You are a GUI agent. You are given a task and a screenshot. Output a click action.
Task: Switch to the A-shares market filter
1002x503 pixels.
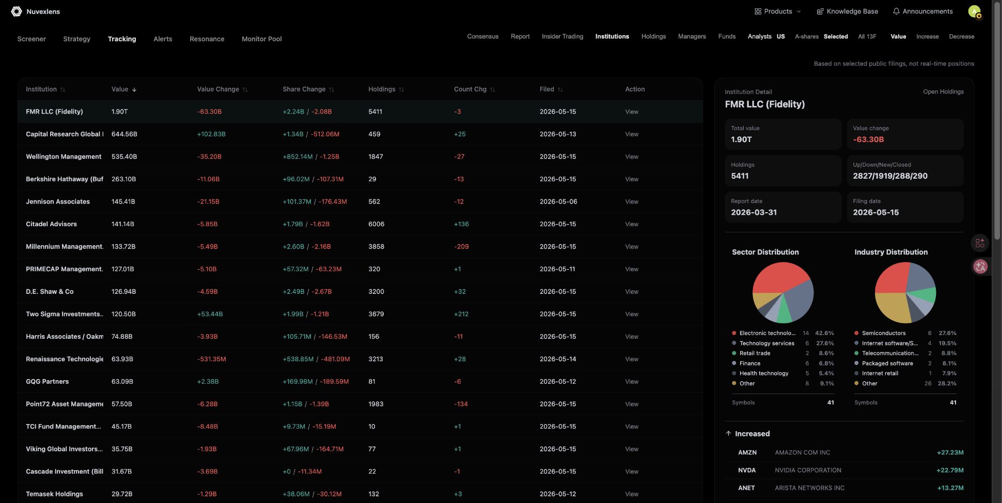click(x=807, y=37)
